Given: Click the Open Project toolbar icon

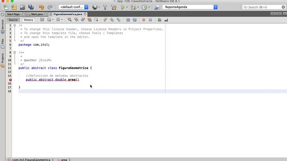Looking at the screenshot, I should point(22,7).
